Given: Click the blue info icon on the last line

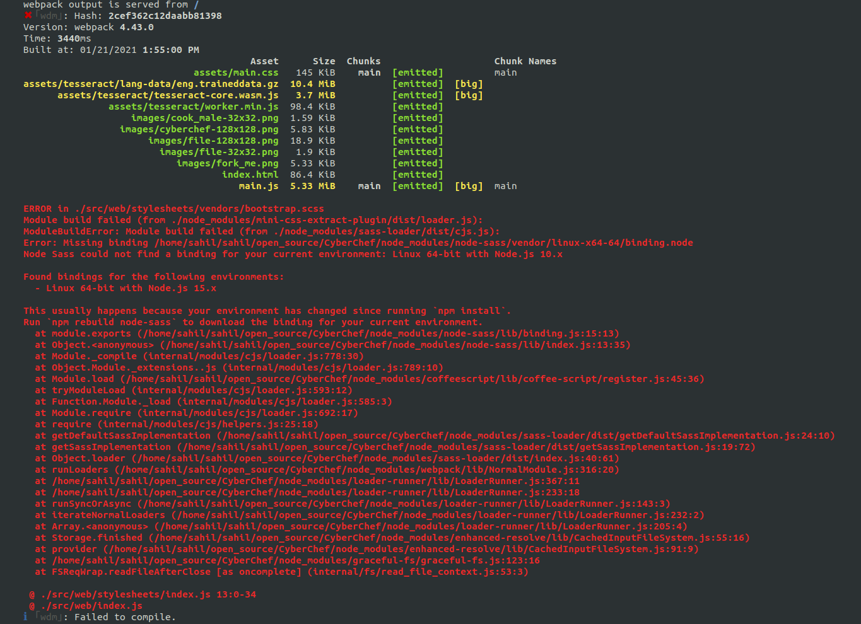Looking at the screenshot, I should (25, 616).
